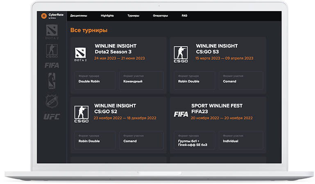Select NBA in the sidebar
This screenshot has width=315, height=184.
(52, 81)
